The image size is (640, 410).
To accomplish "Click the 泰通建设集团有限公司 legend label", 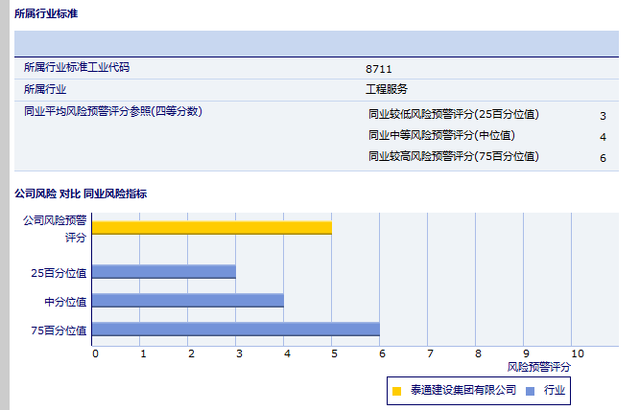I will (x=463, y=390).
